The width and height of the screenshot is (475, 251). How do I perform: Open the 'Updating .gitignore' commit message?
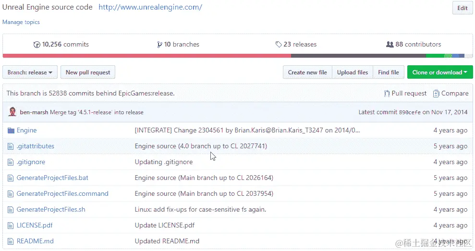[x=164, y=162]
